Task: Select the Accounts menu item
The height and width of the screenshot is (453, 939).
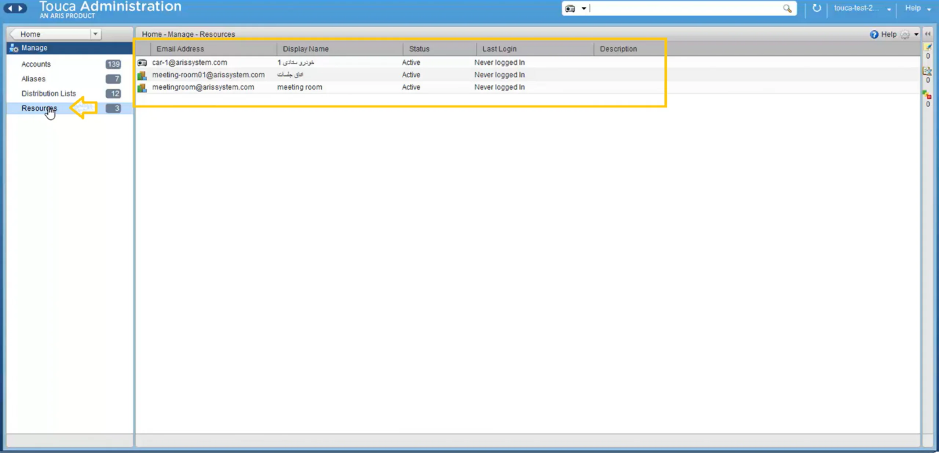Action: pyautogui.click(x=35, y=63)
